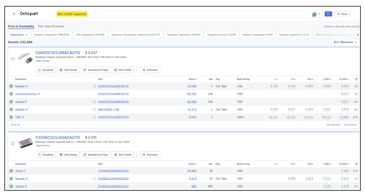Sort first table by Stock column
Screen dimensions: 365x195
pos(192,79)
